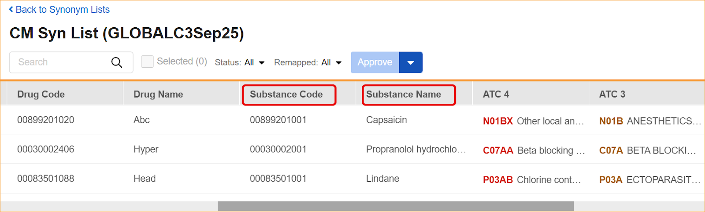Sort by Drug Code column header
This screenshot has width=705, height=212.
(41, 94)
